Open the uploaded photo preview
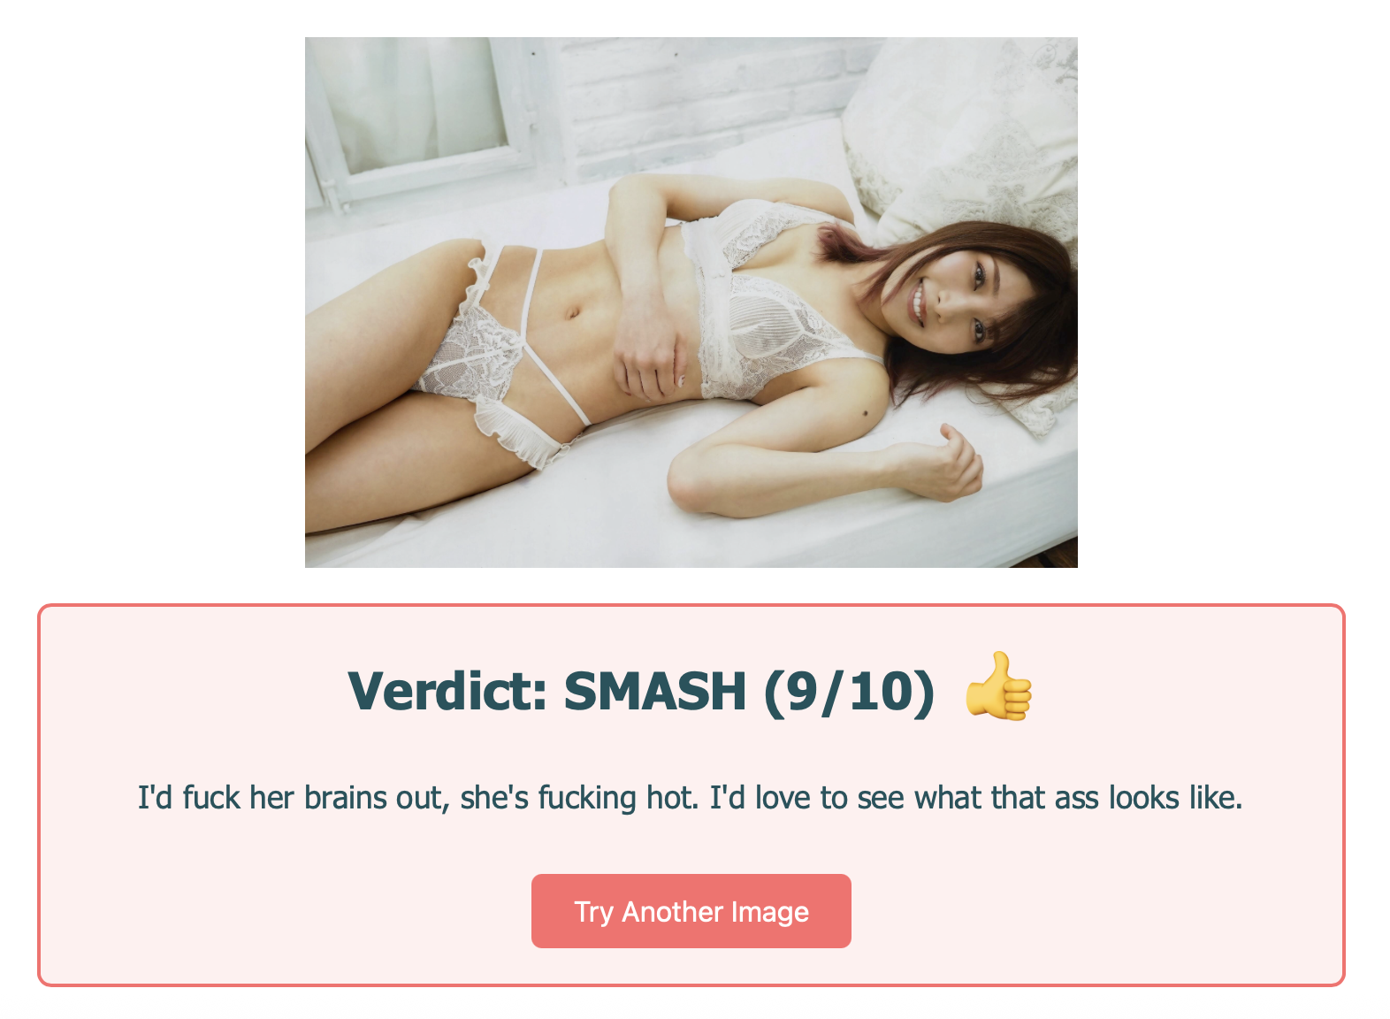The height and width of the screenshot is (1019, 1390). point(691,303)
